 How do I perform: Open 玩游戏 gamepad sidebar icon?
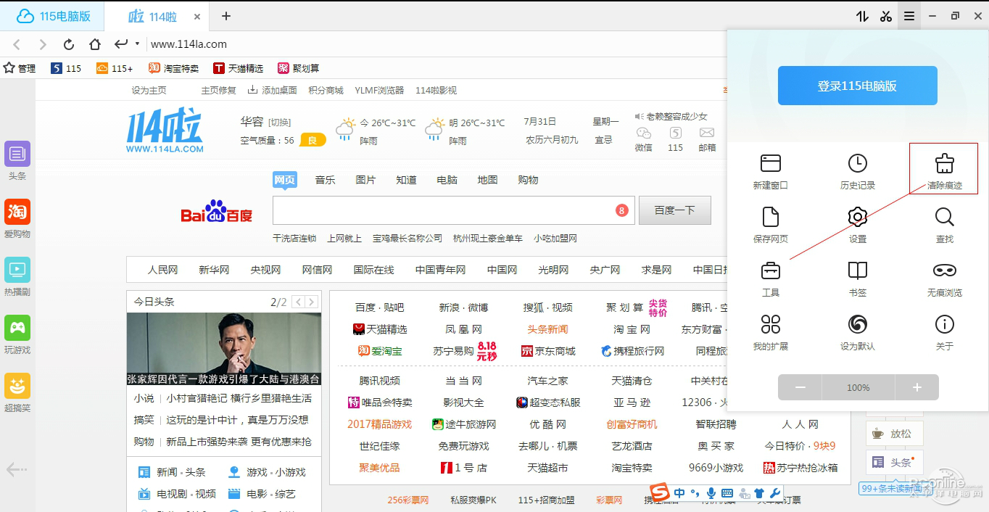[17, 328]
